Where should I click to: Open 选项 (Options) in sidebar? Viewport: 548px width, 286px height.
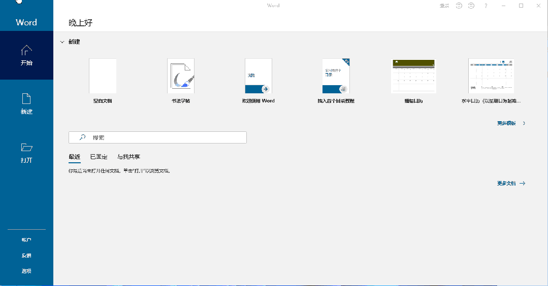point(26,271)
